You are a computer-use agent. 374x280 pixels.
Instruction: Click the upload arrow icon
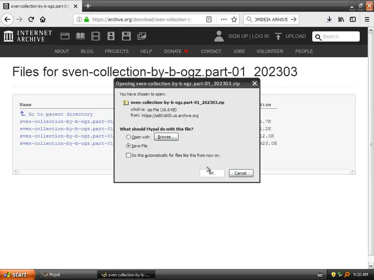tap(278, 36)
